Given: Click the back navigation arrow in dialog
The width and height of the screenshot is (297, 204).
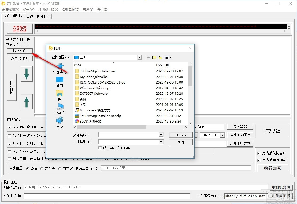Looking at the screenshot, I should [x=148, y=57].
